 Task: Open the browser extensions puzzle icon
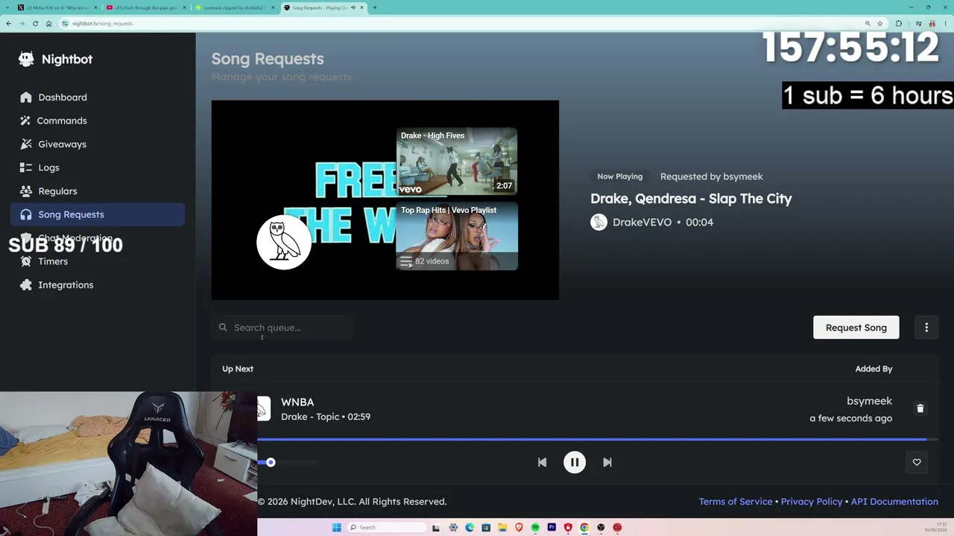(x=898, y=23)
